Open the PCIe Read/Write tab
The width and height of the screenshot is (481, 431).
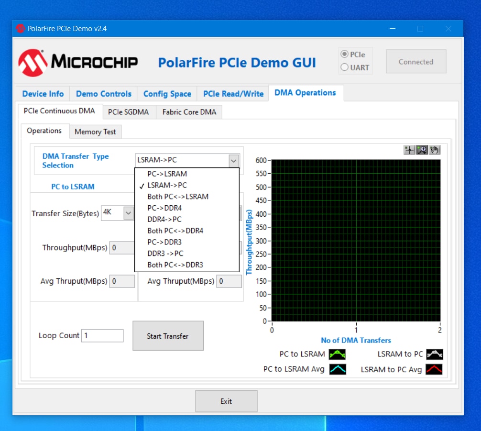click(x=233, y=94)
